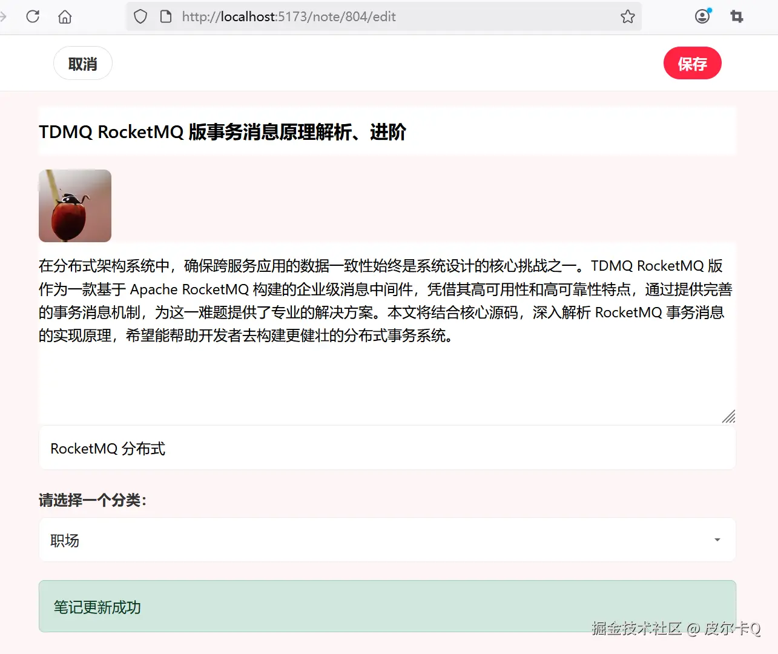Viewport: 778px width, 654px height.
Task: Click the page info document icon
Action: click(165, 16)
